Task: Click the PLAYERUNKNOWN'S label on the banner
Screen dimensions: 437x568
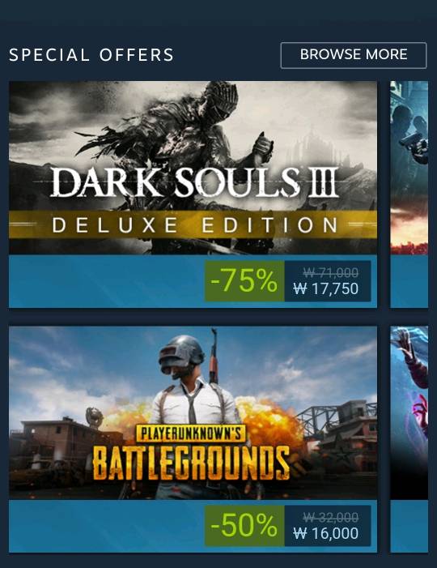Action: (x=191, y=433)
